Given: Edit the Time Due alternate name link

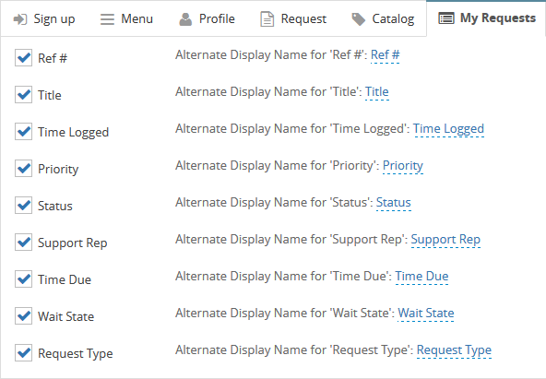Looking at the screenshot, I should [x=421, y=277].
